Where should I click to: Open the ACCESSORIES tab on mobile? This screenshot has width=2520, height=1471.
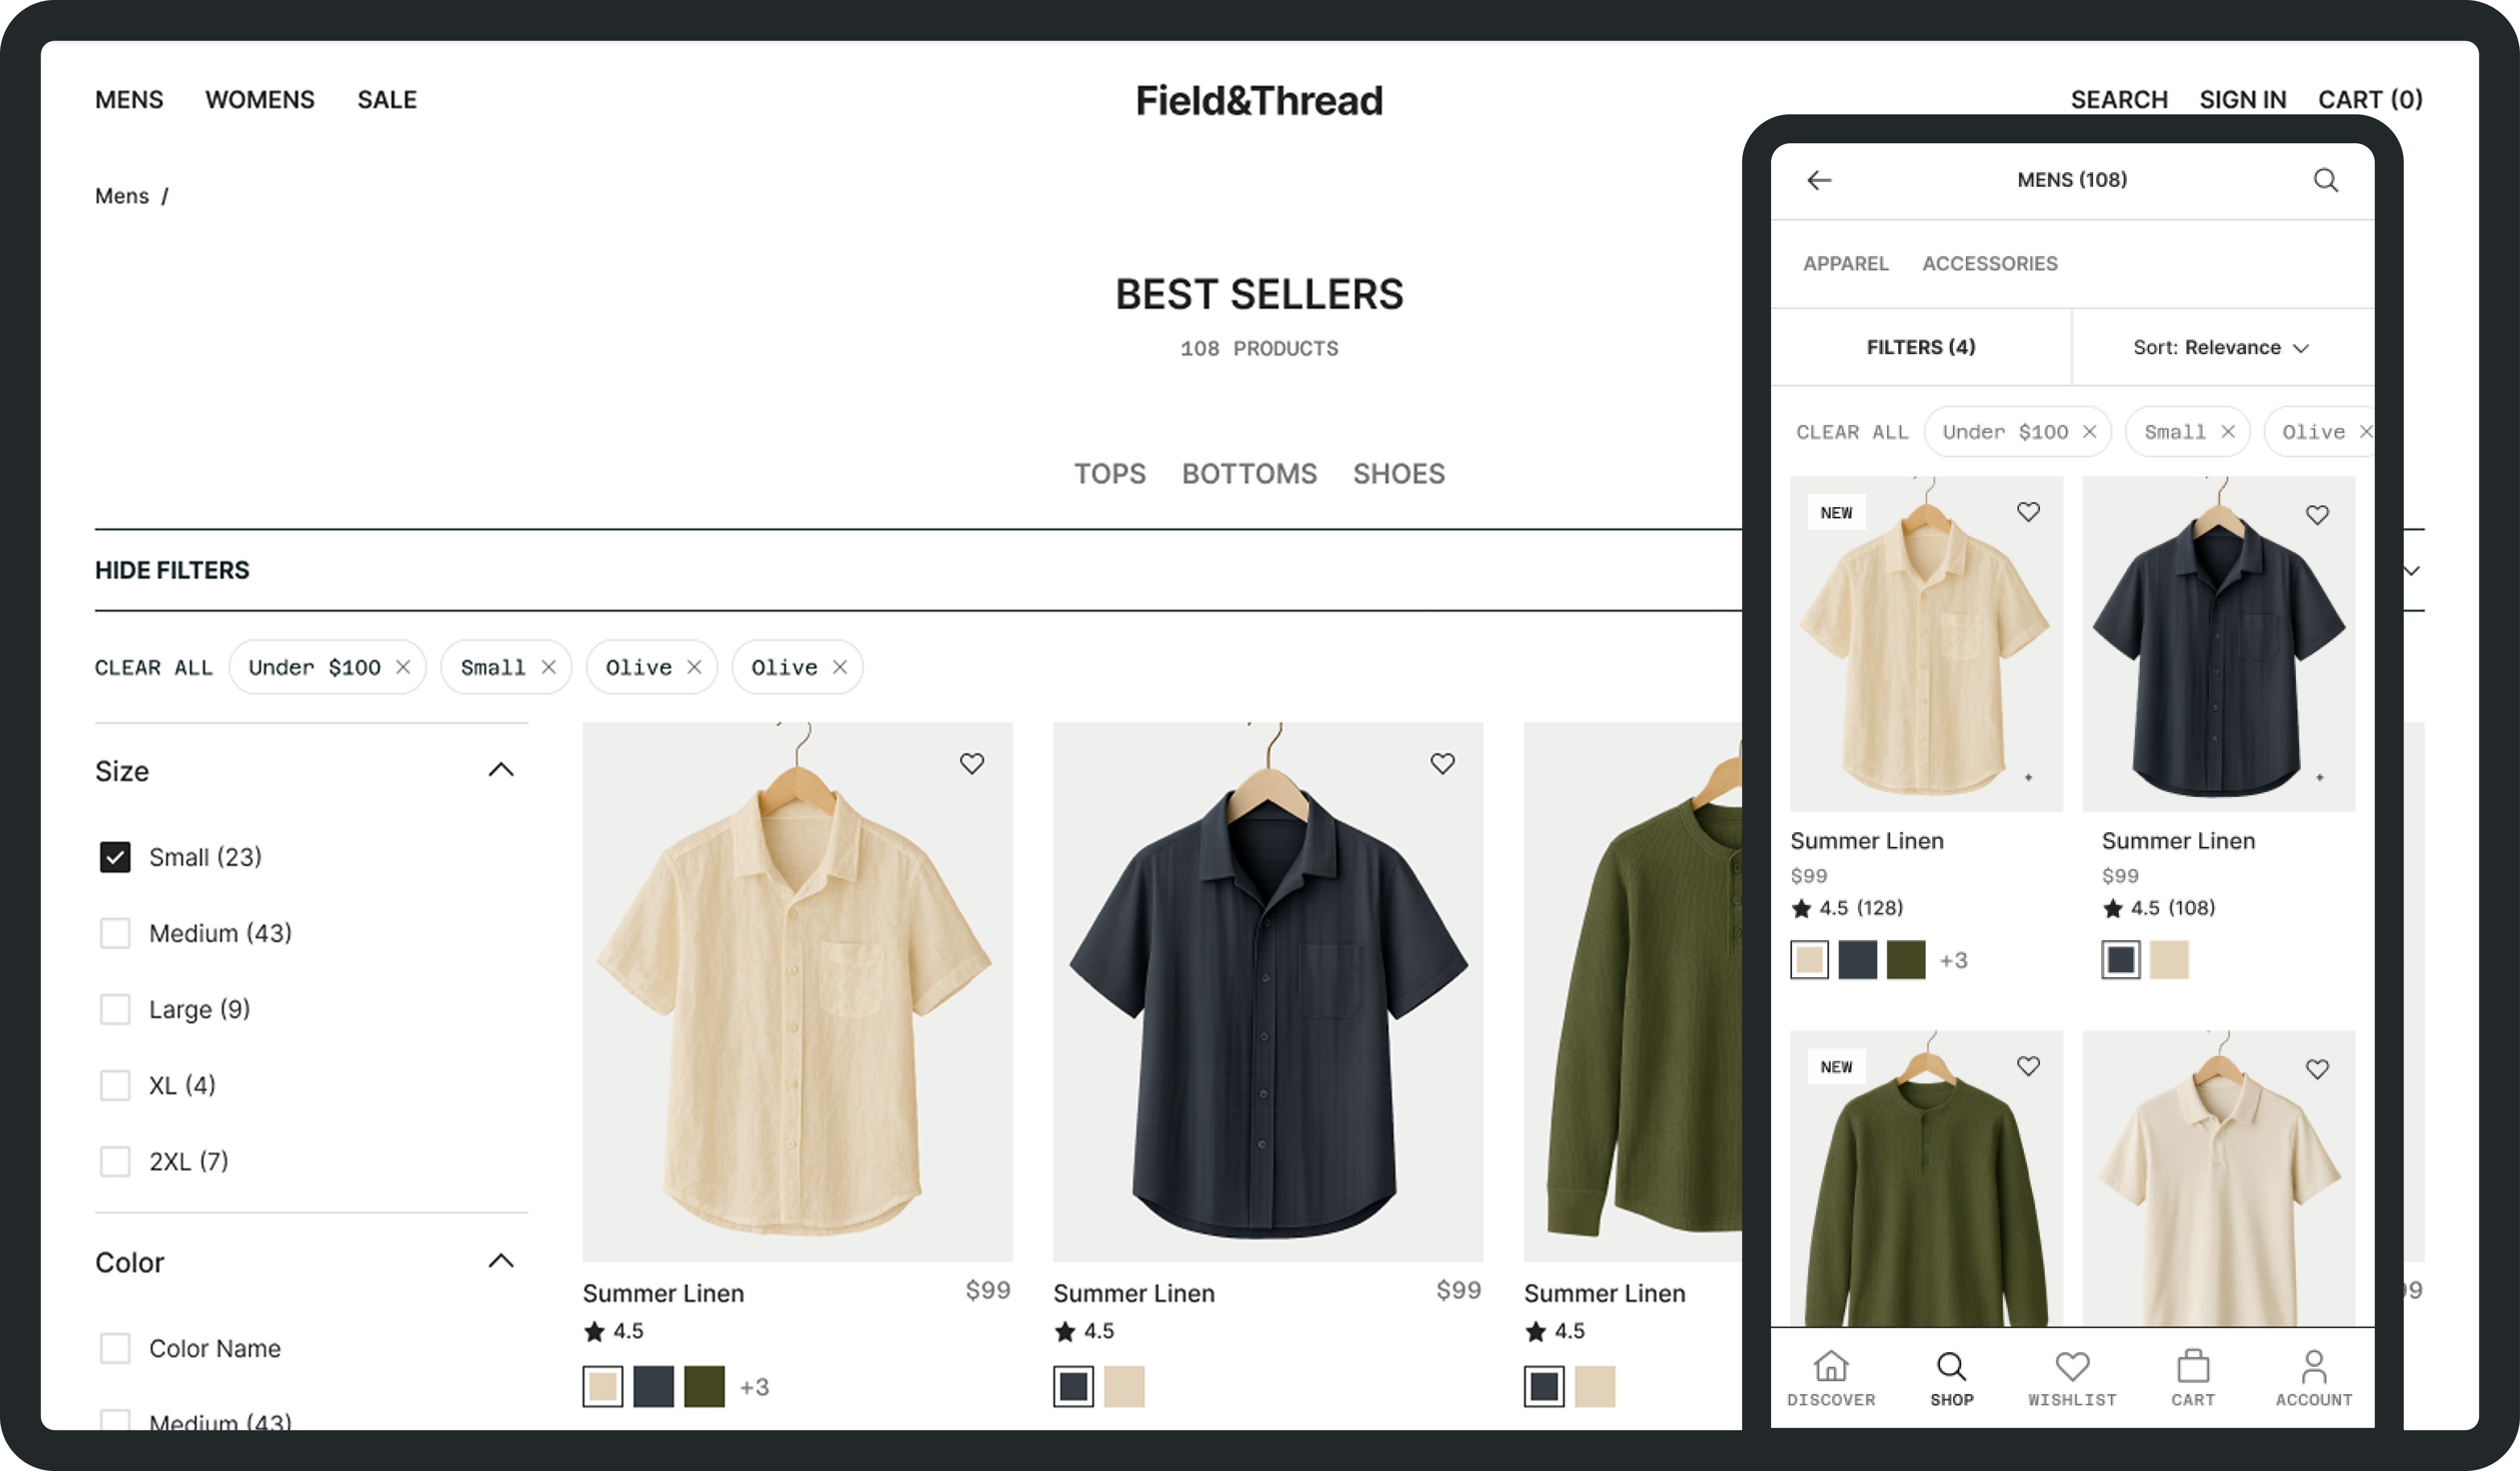pyautogui.click(x=1990, y=263)
